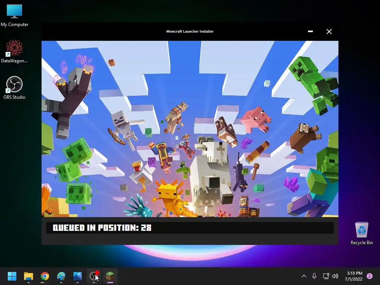Select the DataWagon desktop shortcut
Image resolution: width=380 pixels, height=285 pixels.
[14, 51]
